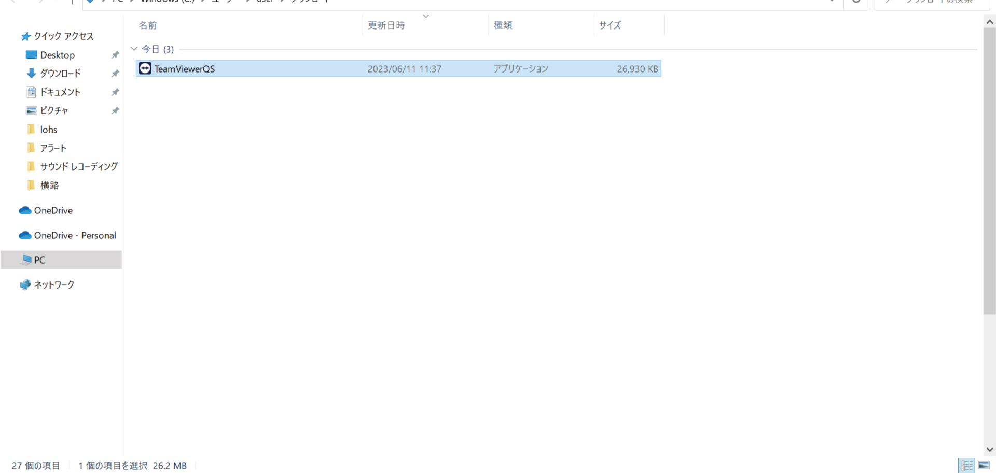
Task: Click the サイズ column header
Action: (610, 25)
